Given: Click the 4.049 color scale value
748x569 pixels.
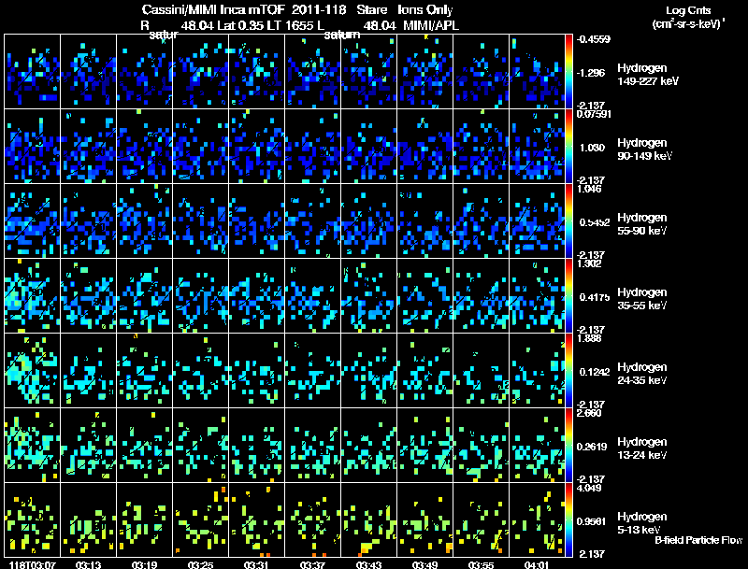Looking at the screenshot, I should (589, 488).
